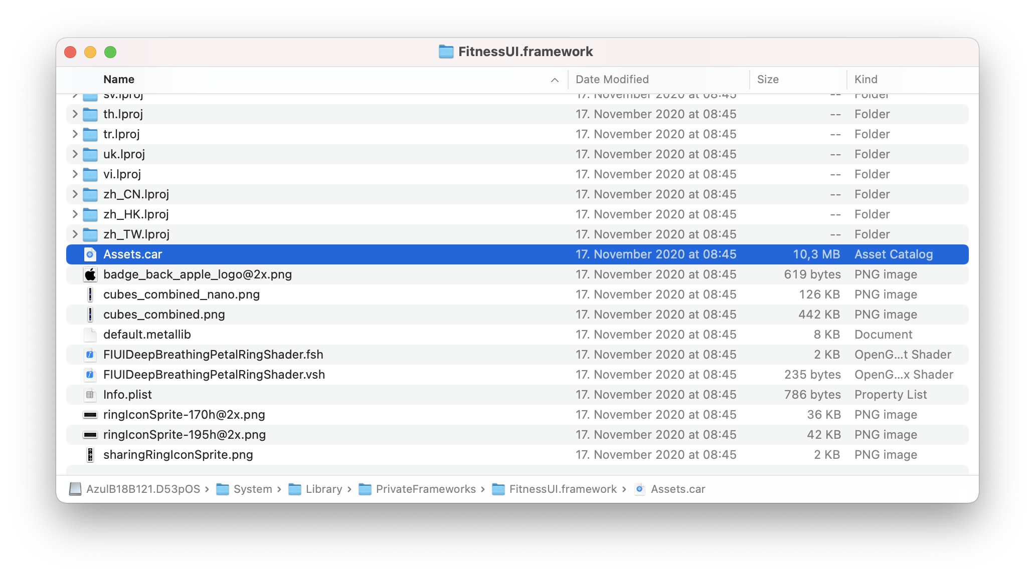
Task: Click the cubes_combined_nano.png thumbnail icon
Action: [90, 295]
